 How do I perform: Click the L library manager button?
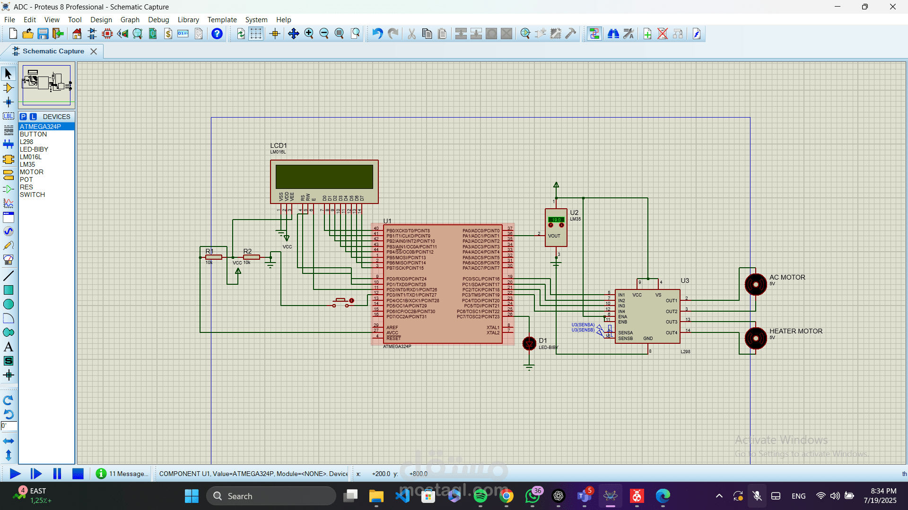33,117
